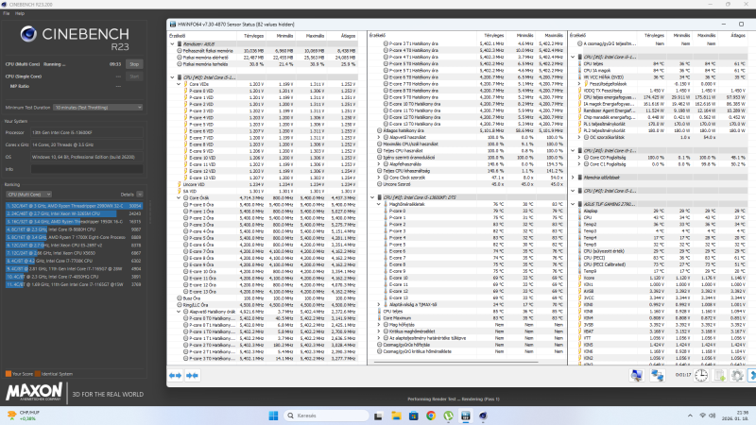Open Microsoft Store taskbar icon
The image size is (756, 425).
413,416
